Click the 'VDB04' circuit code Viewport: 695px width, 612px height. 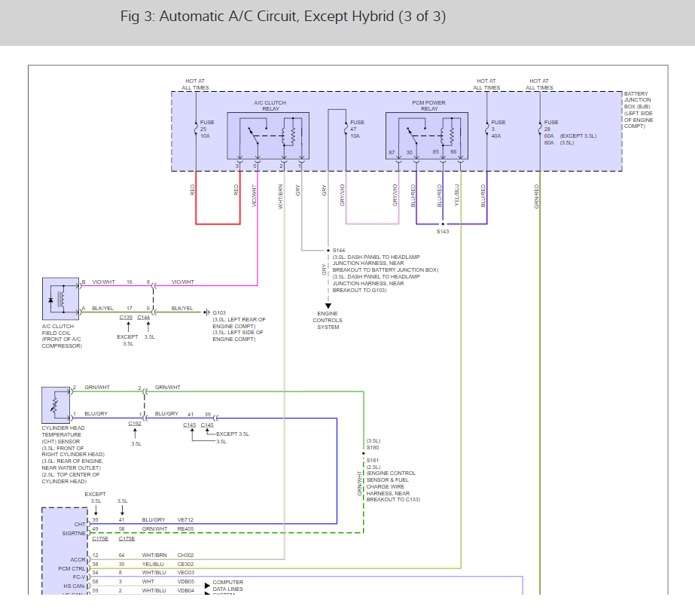186,590
